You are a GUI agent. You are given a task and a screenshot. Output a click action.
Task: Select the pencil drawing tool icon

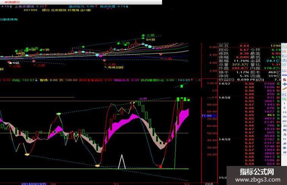[285, 88]
